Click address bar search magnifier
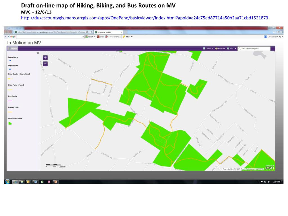288x216 pixels. coord(87,32)
